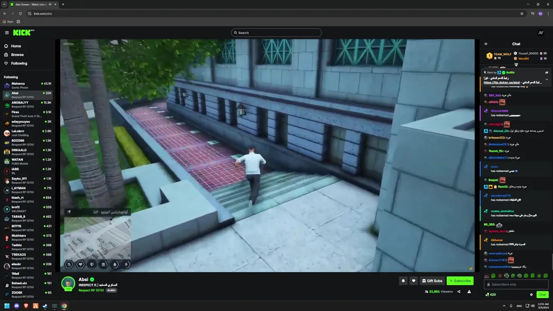Open the Apps bookmark shortcut
This screenshot has width=553, height=311.
(8, 22)
